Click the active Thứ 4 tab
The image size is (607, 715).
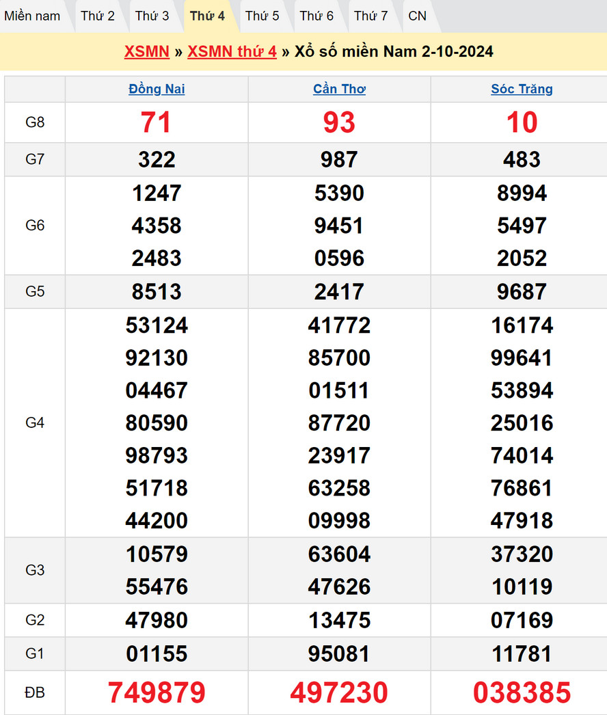[207, 16]
